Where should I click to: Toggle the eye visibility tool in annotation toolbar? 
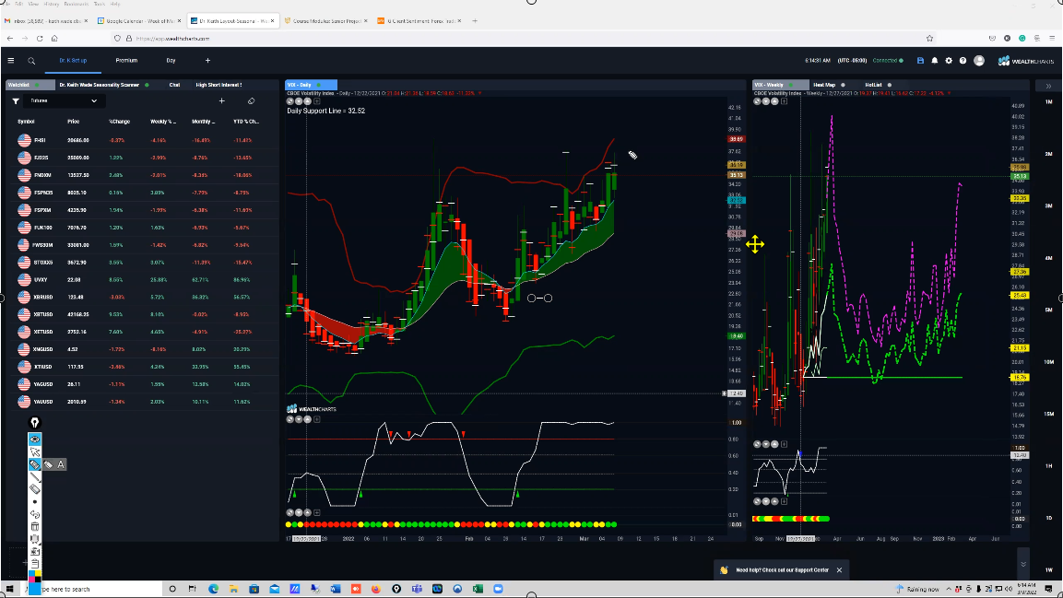(x=35, y=439)
